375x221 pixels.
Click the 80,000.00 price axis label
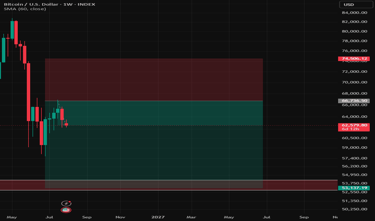point(354,31)
